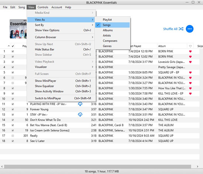203x174 pixels.
Task: Select Hide Status Bar
Action: point(61,49)
